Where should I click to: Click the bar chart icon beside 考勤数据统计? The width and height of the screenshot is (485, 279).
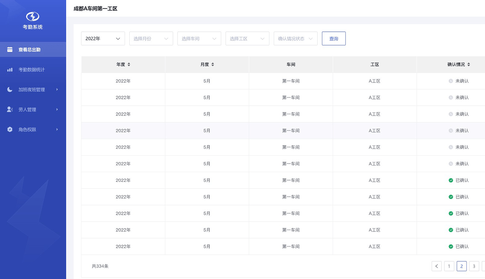10,70
